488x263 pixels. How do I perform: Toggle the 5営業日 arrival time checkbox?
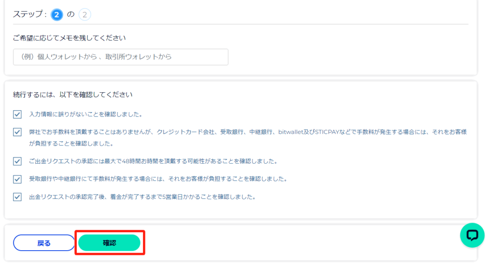[18, 197]
